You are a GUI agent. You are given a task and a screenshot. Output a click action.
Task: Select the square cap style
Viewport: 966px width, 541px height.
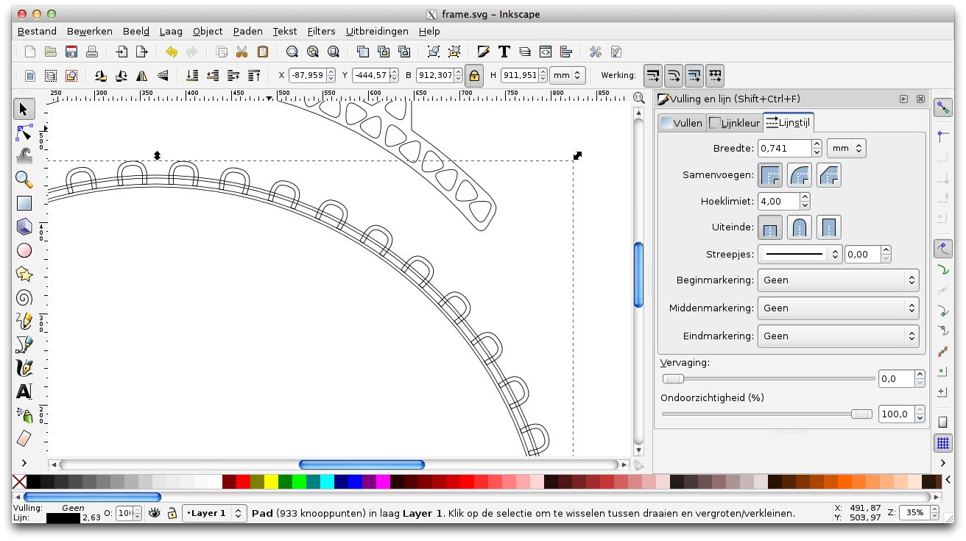[829, 227]
